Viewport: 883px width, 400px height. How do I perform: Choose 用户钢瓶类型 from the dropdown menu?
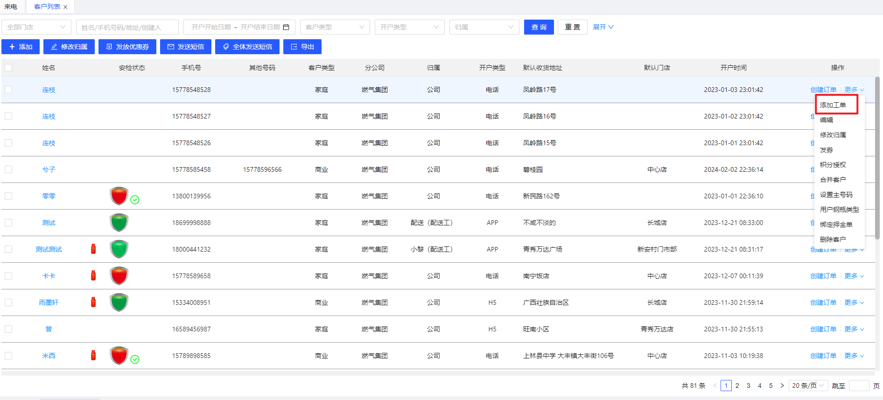[x=840, y=210]
